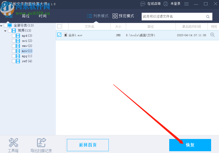Check the select-all checkbox in the column header

click(59, 26)
